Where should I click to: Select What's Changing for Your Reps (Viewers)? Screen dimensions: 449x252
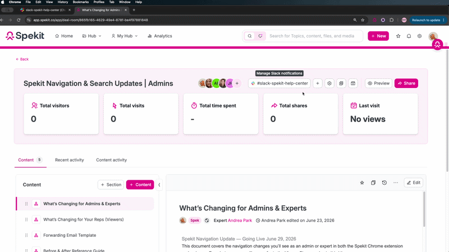[85, 220]
